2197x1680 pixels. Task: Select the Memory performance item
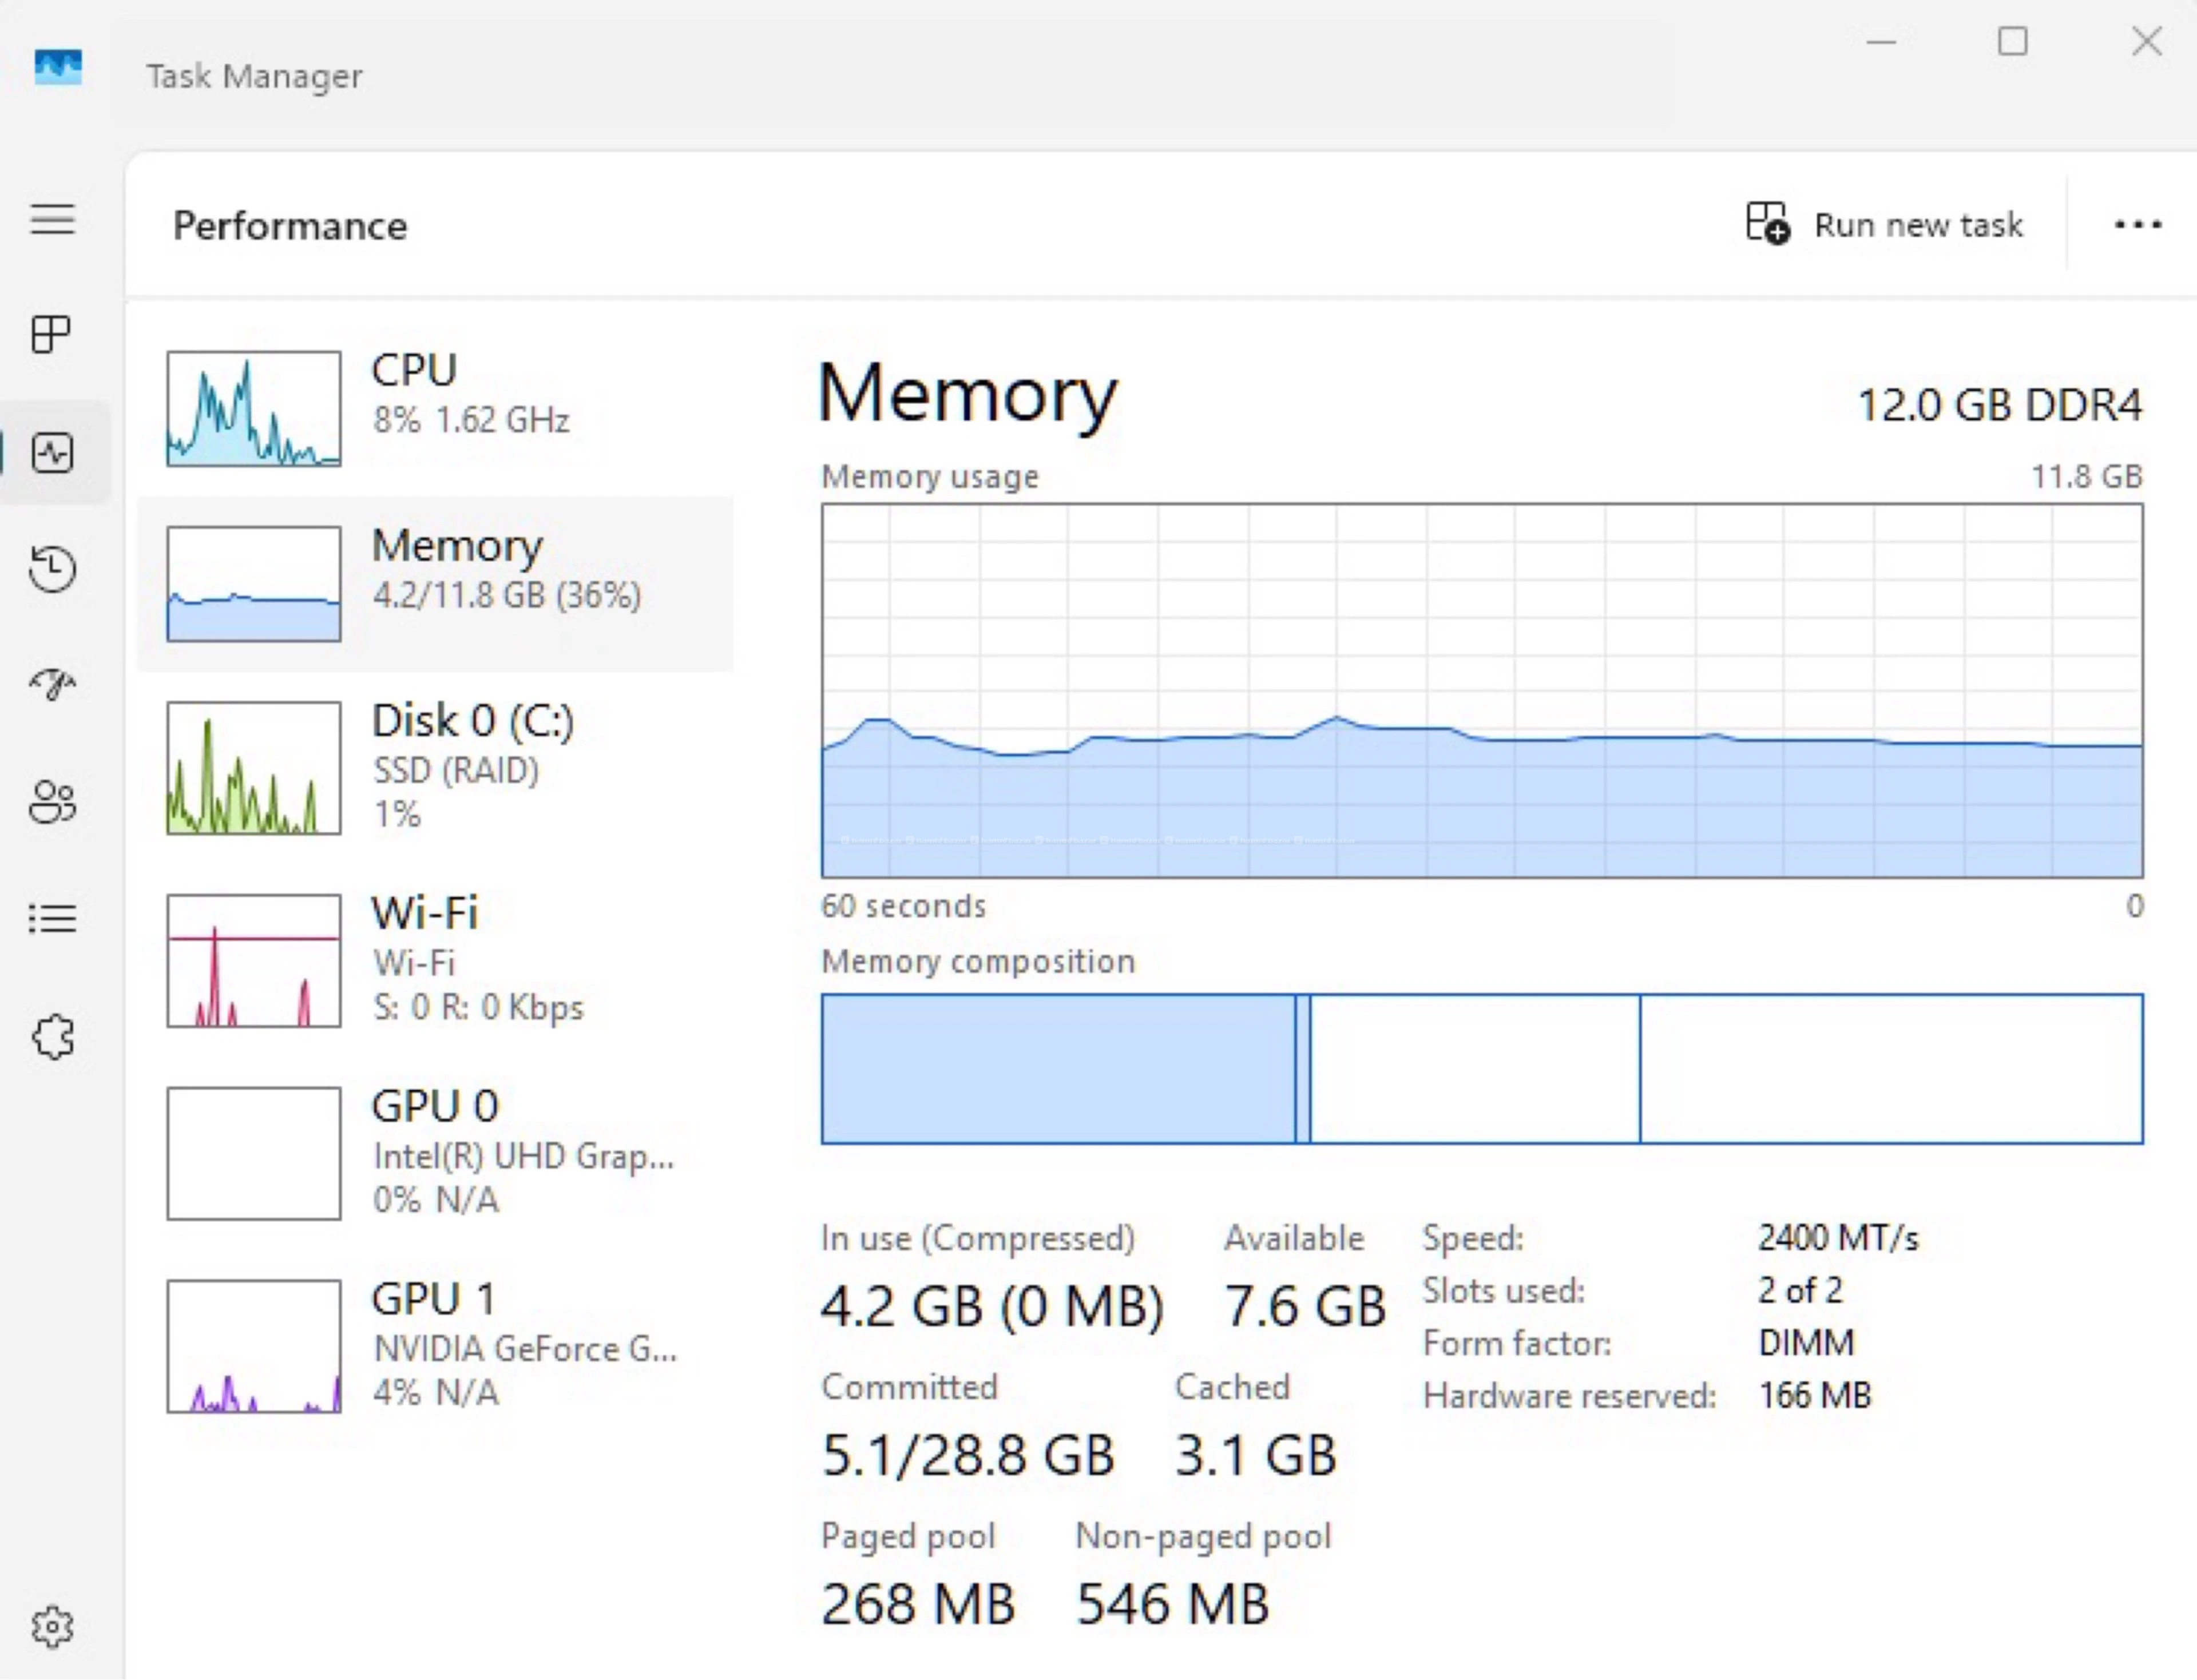coord(435,584)
